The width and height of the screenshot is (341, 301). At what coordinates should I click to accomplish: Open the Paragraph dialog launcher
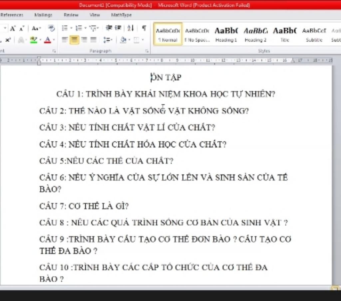pos(147,51)
